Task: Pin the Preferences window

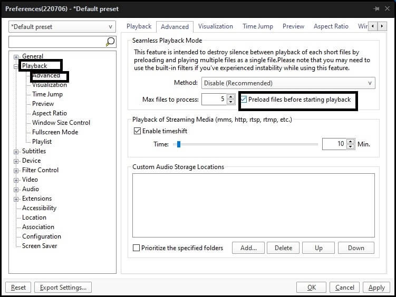Action: (x=376, y=9)
